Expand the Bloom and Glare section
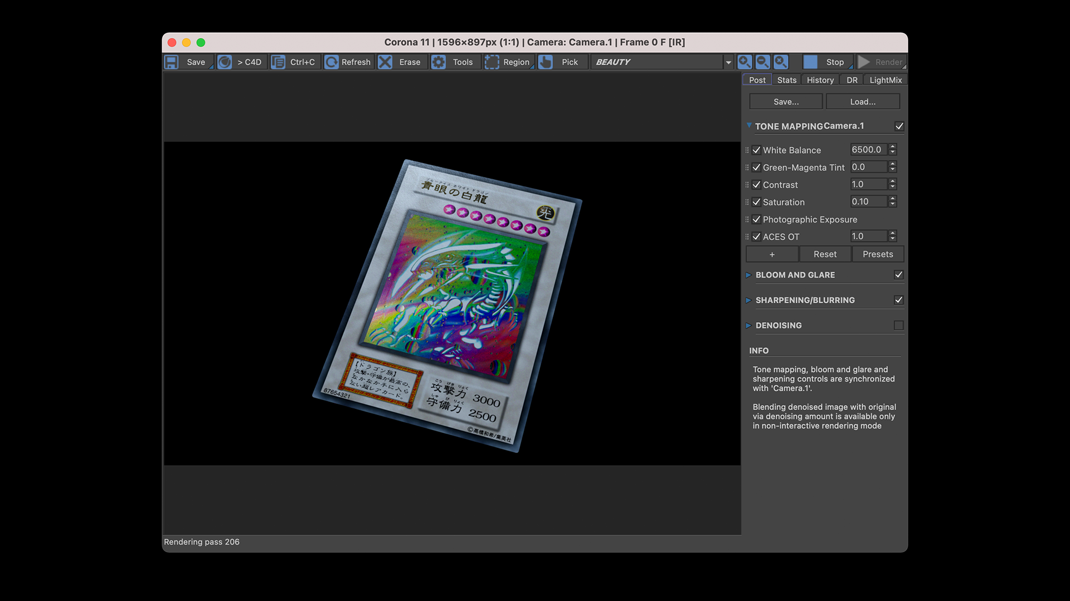Viewport: 1070px width, 601px height. click(x=748, y=275)
